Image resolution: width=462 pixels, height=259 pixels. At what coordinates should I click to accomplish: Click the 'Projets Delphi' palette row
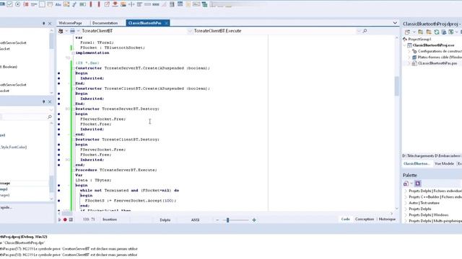(x=420, y=209)
